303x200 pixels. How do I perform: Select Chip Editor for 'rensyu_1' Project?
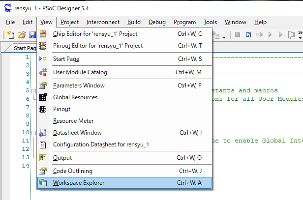click(124, 34)
